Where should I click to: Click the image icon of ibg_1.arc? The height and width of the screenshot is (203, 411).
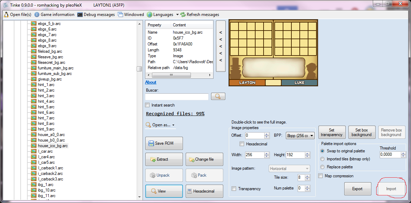(x=33, y=184)
